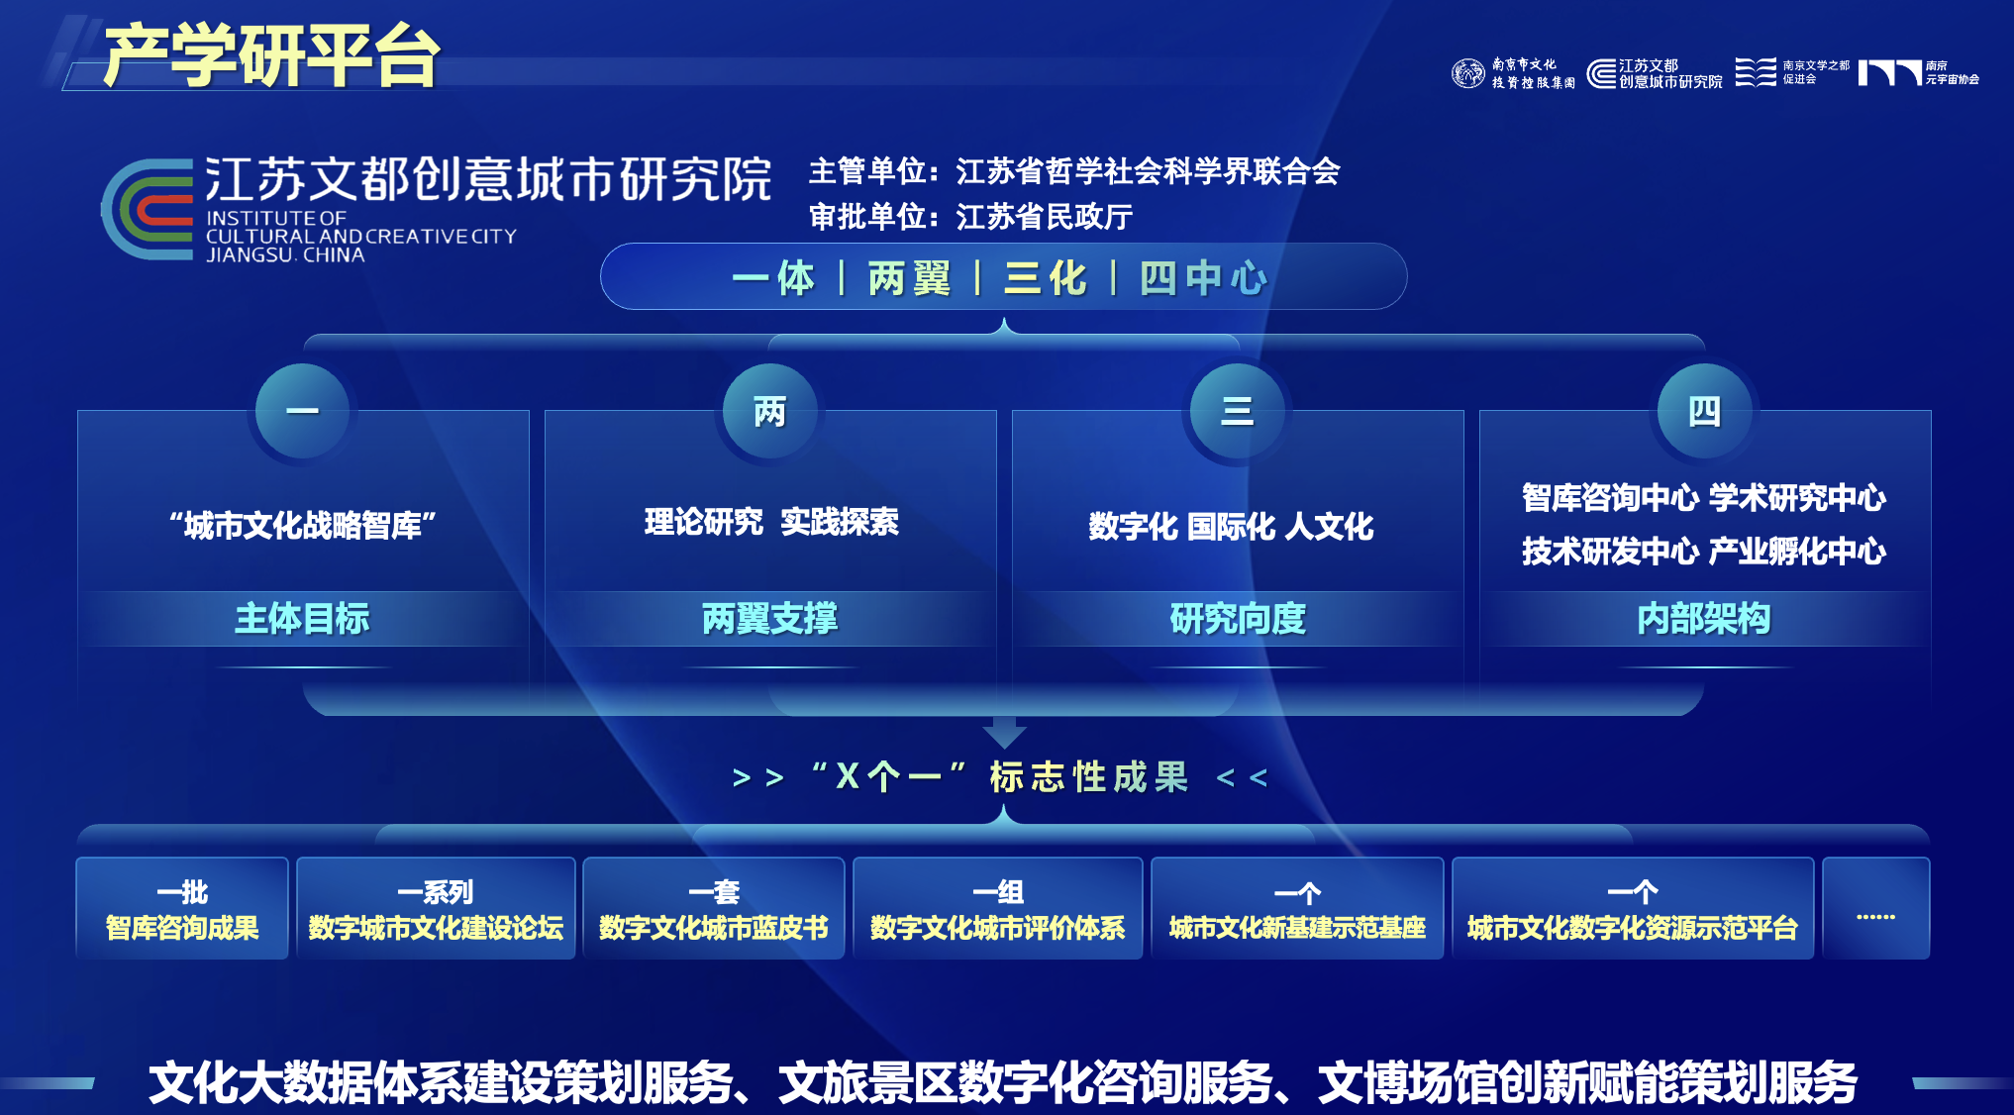The width and height of the screenshot is (2014, 1115).
Task: Open the 一批 智库咨询成果 card
Action: (x=182, y=908)
